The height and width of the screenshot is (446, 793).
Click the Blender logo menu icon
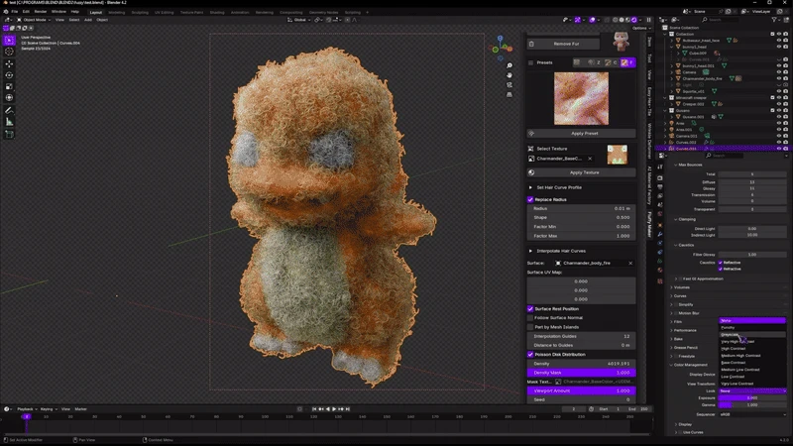coord(6,12)
